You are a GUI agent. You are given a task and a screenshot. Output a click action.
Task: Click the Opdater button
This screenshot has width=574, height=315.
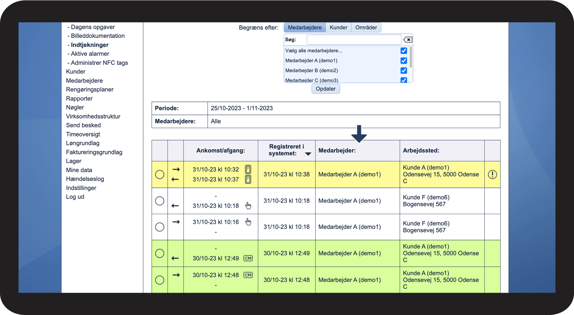point(326,89)
